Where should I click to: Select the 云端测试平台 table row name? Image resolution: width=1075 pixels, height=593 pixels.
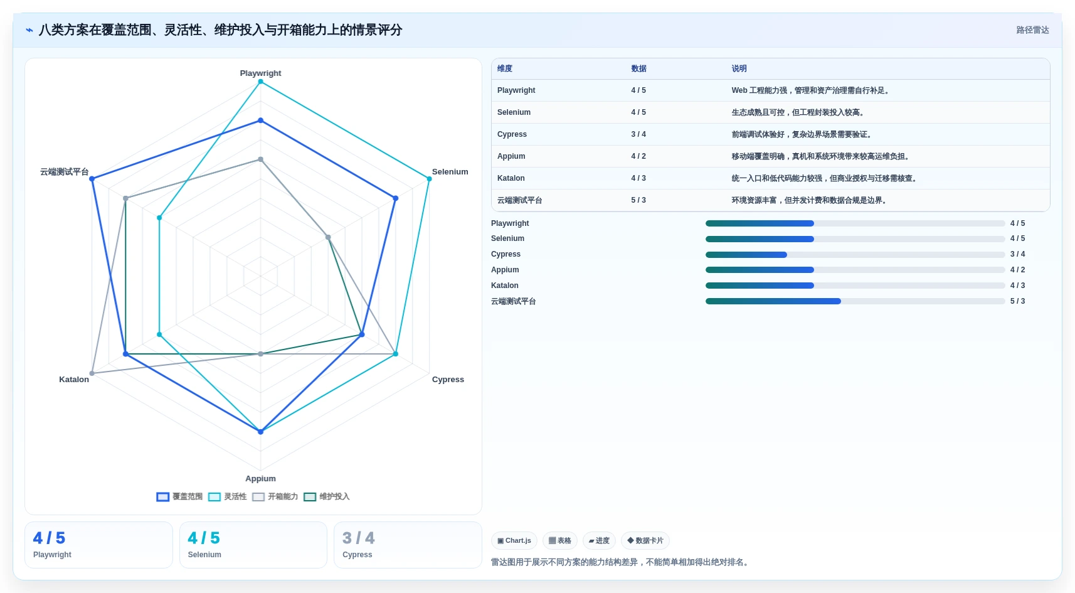(520, 200)
